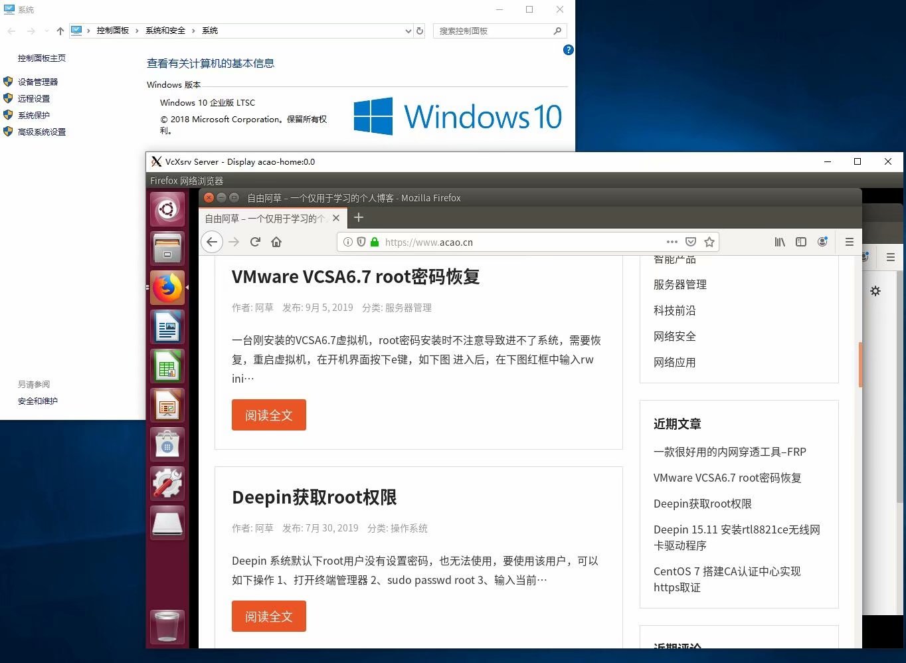Go to Firefox home page
Image resolution: width=906 pixels, height=663 pixels.
point(276,242)
